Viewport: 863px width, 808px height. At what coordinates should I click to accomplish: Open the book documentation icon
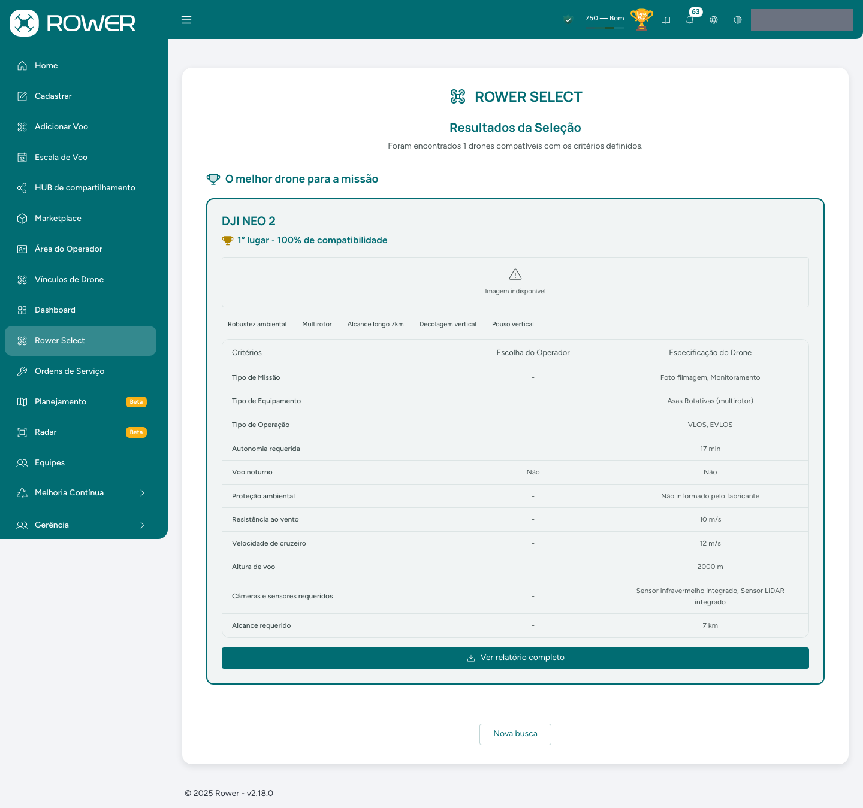[x=666, y=20]
